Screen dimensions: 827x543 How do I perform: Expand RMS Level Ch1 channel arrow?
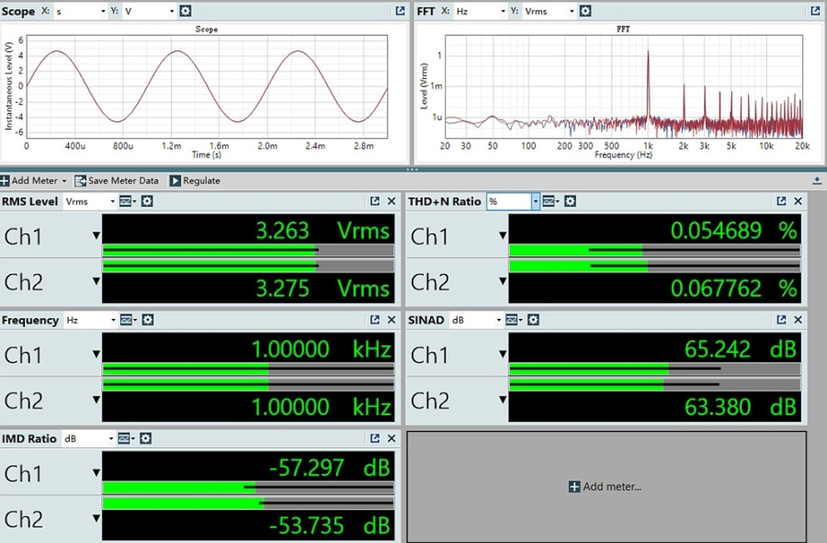pyautogui.click(x=96, y=235)
